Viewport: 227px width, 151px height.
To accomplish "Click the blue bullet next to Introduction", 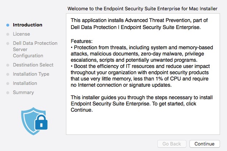I will (x=8, y=25).
